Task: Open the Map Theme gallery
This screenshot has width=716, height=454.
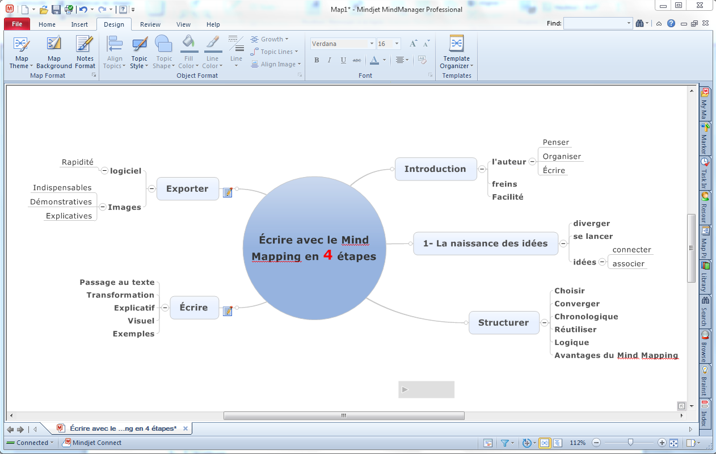Action: [22, 52]
